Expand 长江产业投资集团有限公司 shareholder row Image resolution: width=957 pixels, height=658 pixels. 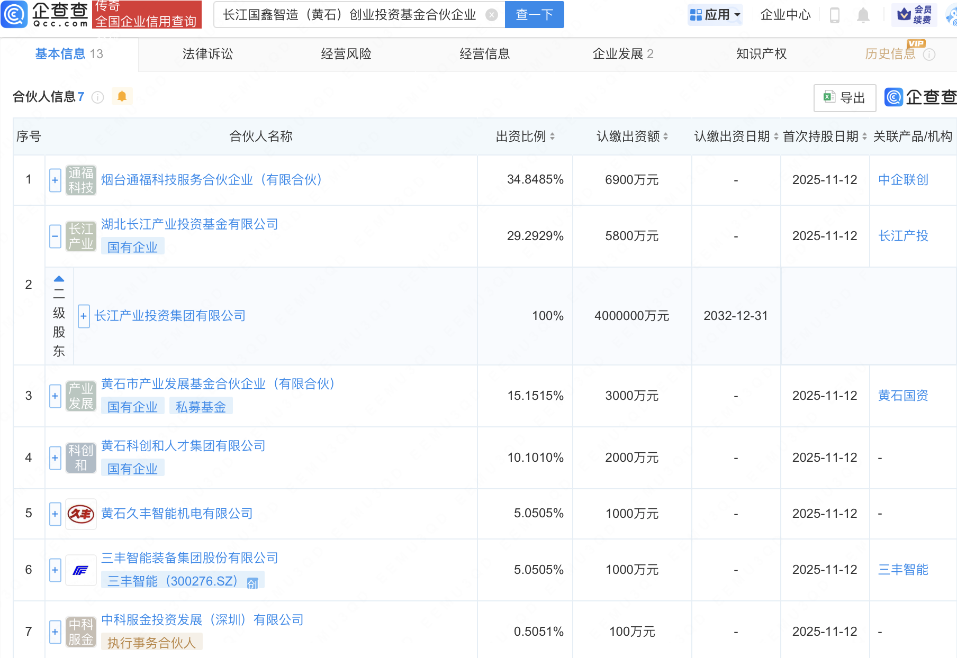pyautogui.click(x=84, y=316)
